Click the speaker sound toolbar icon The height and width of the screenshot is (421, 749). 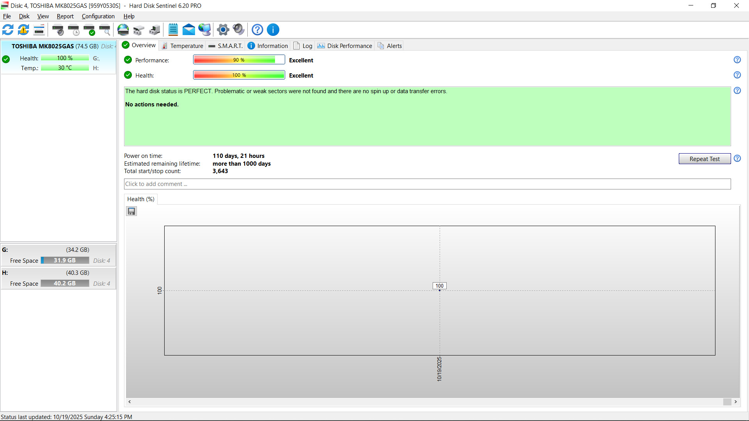[238, 30]
